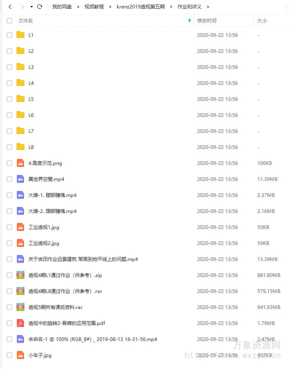This screenshot has width=293, height=369.
Task: Open 透视4期L1通过作业（供参考）.zip file name
Action: (x=65, y=275)
